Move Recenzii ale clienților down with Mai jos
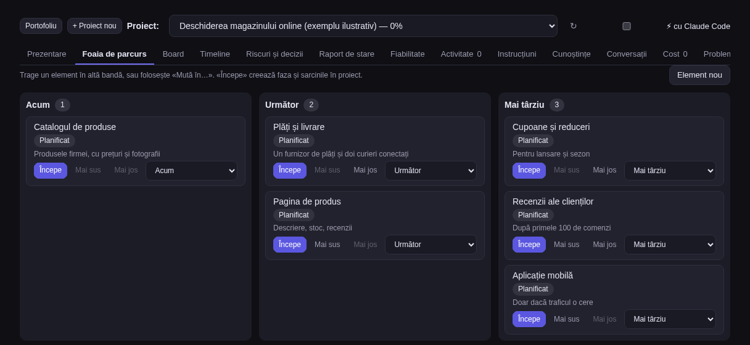The width and height of the screenshot is (750, 345). click(x=604, y=245)
